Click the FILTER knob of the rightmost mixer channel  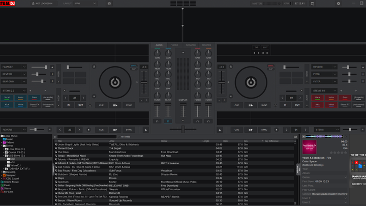208,96
